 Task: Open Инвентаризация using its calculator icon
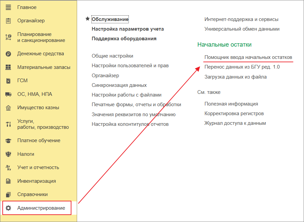click(x=8, y=181)
